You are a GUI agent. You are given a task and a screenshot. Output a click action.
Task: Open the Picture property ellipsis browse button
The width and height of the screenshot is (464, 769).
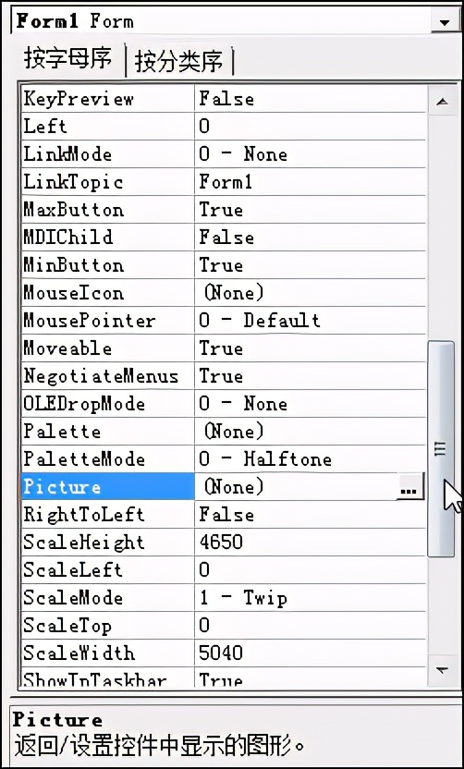click(410, 486)
